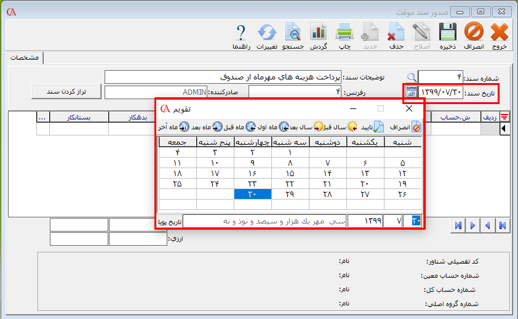
Task: Save with the ذخیره floppy disk icon
Action: (448, 36)
